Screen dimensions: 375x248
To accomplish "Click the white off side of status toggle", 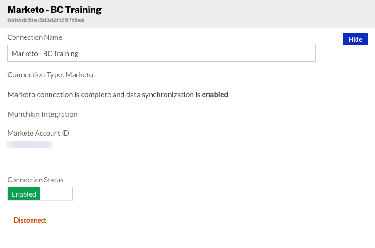I will [56, 194].
